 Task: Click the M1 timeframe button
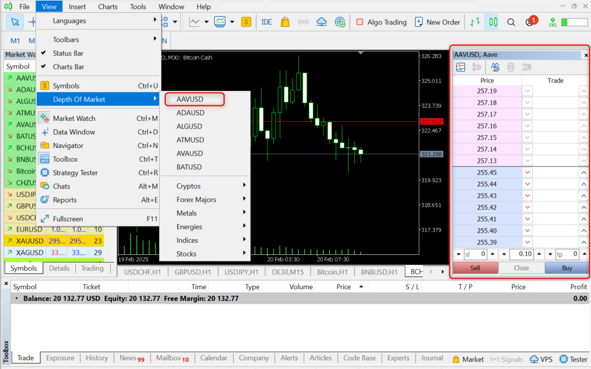click(x=15, y=41)
